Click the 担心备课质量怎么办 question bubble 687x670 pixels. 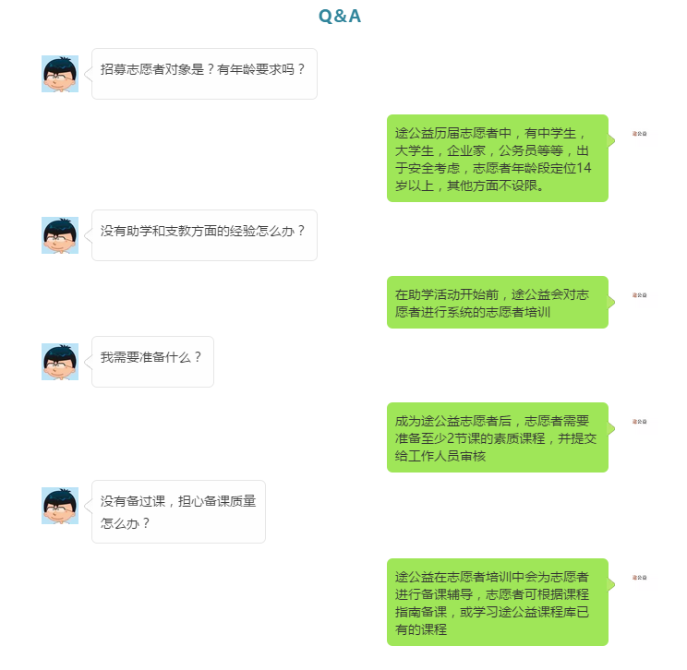pyautogui.click(x=178, y=511)
